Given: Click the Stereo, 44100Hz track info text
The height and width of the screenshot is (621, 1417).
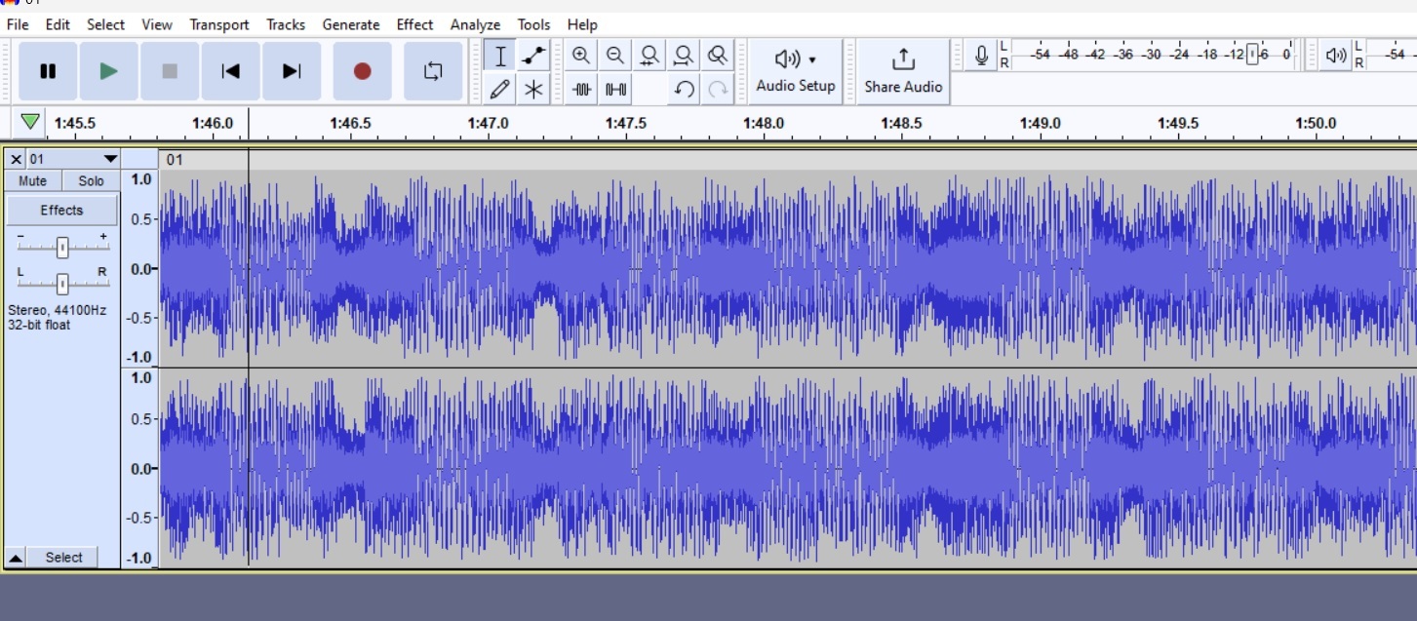Looking at the screenshot, I should click(57, 318).
